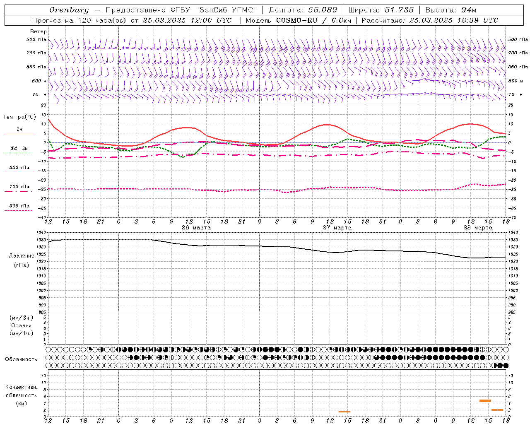Click the "Осадки" precipitation label
Viewport: 530px width, 424px height.
(22, 325)
